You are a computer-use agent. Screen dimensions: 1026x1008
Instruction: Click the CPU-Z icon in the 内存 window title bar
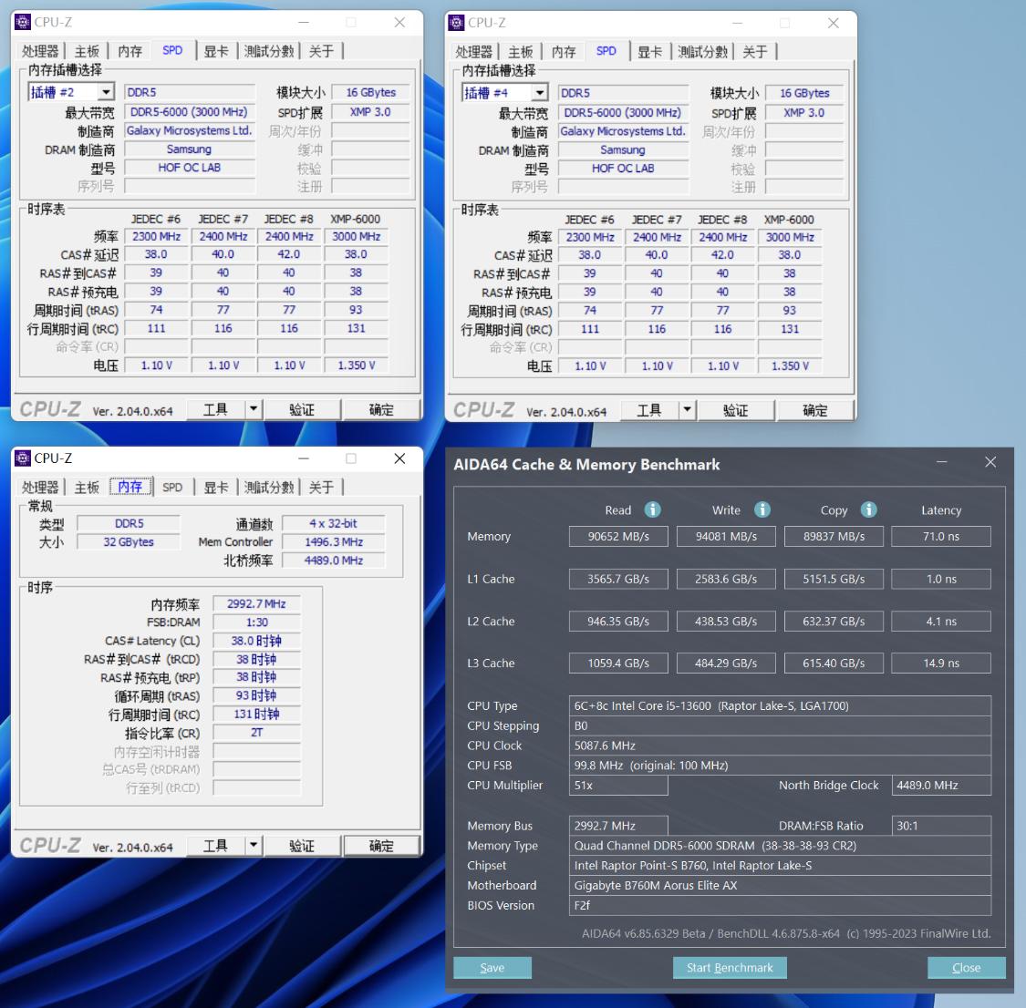(24, 458)
